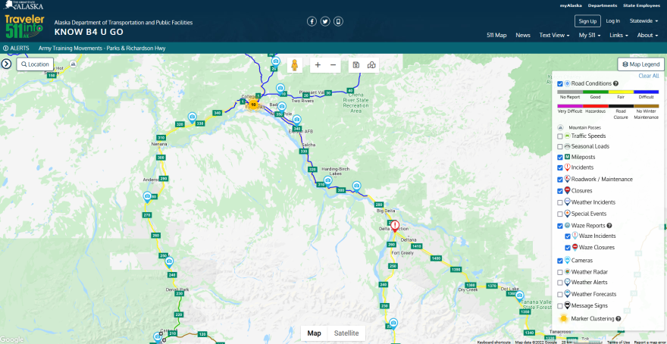667x344 pixels.
Task: Uncheck the Incidents layer
Action: pos(560,167)
